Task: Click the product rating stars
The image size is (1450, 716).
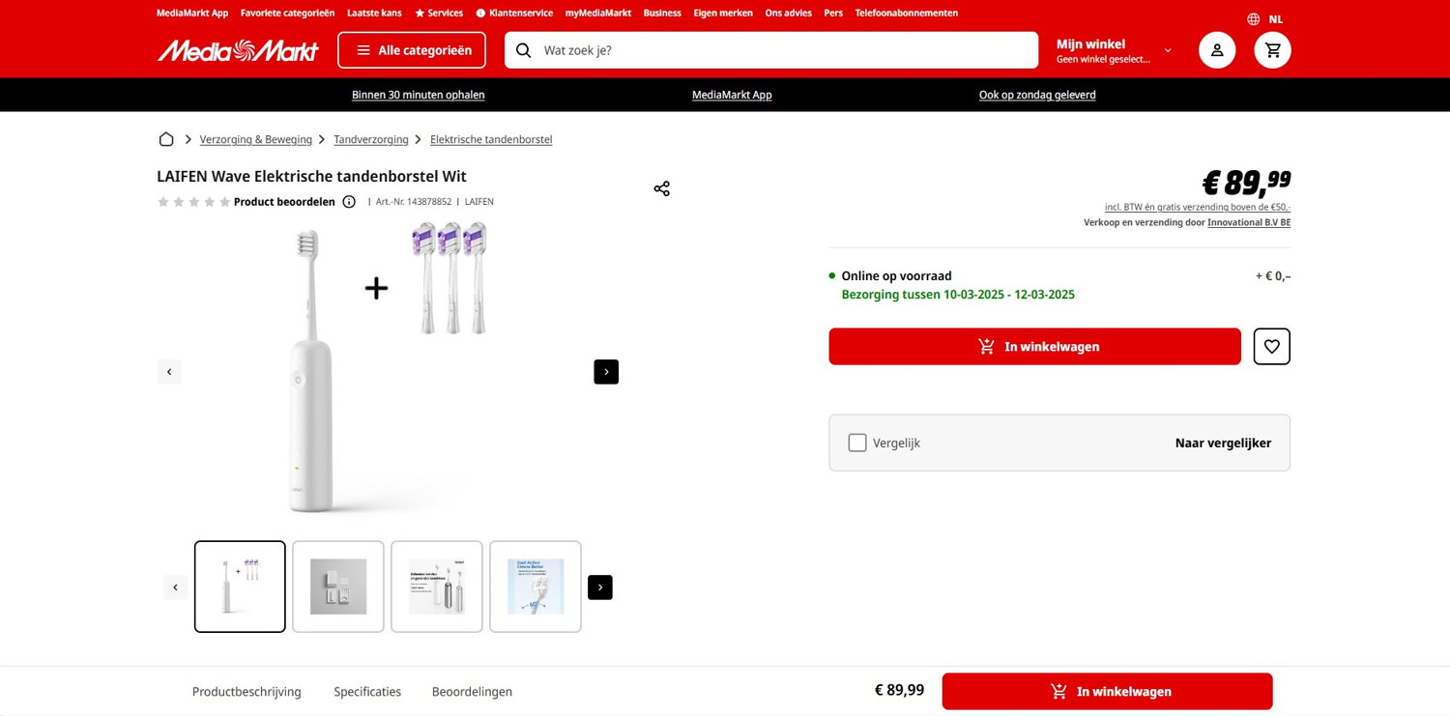Action: (193, 202)
